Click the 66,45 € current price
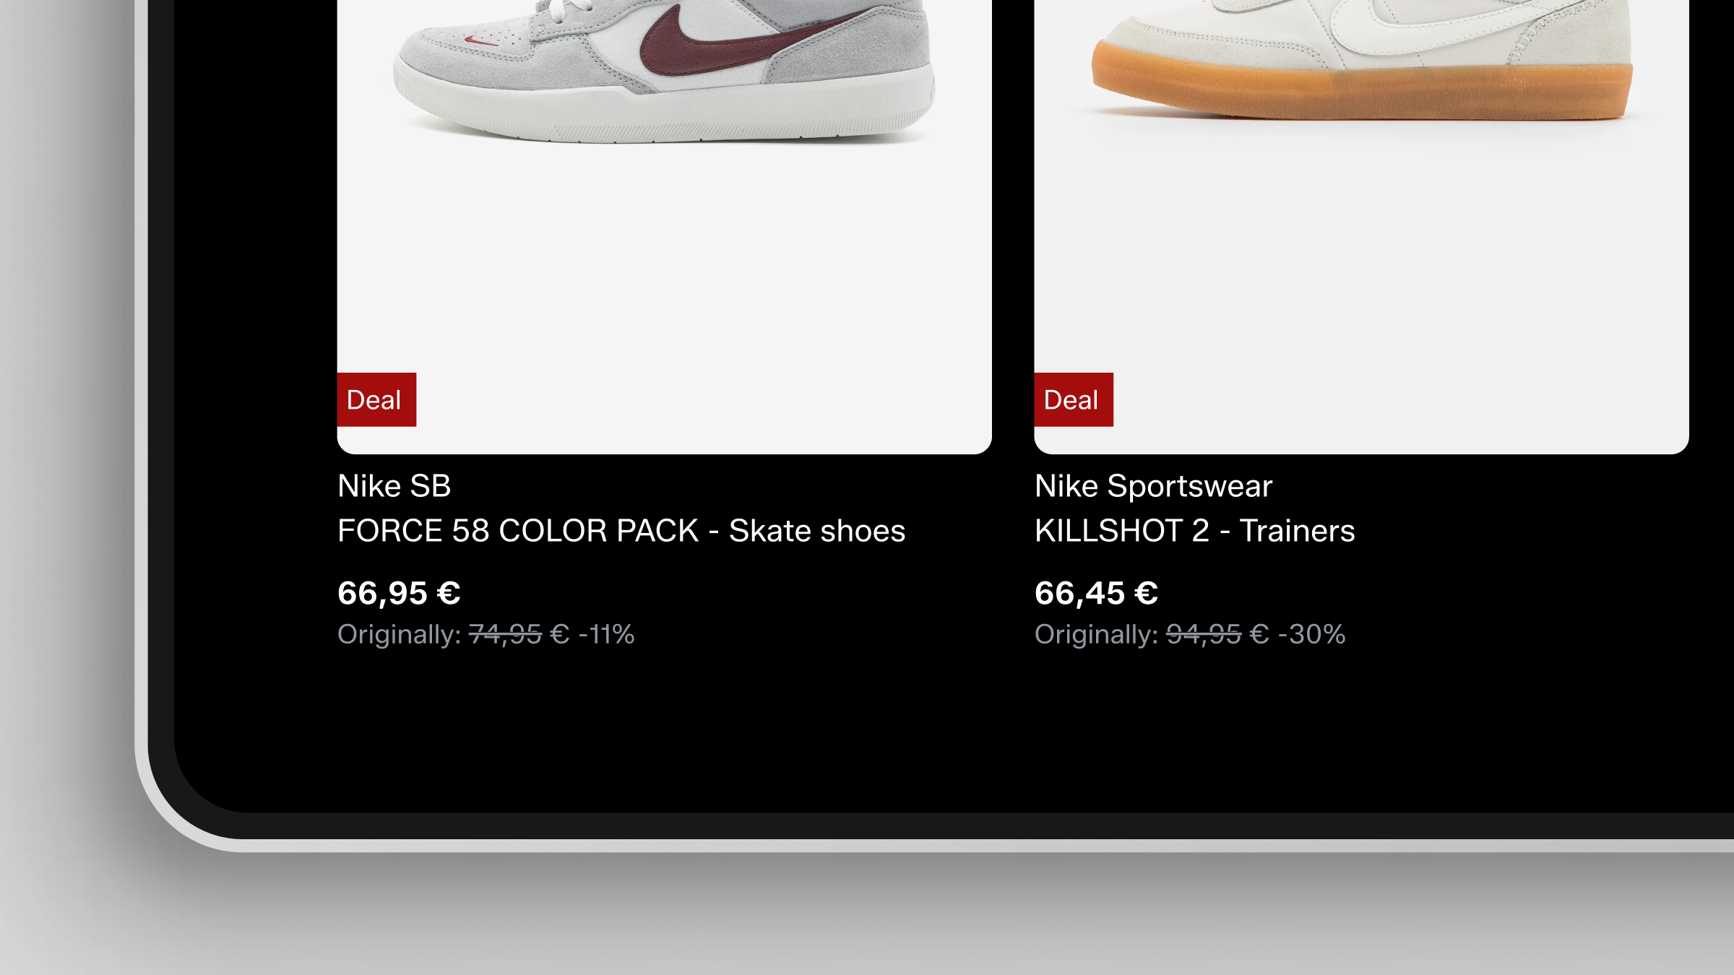Screen dimensions: 1734x975 click(1096, 593)
